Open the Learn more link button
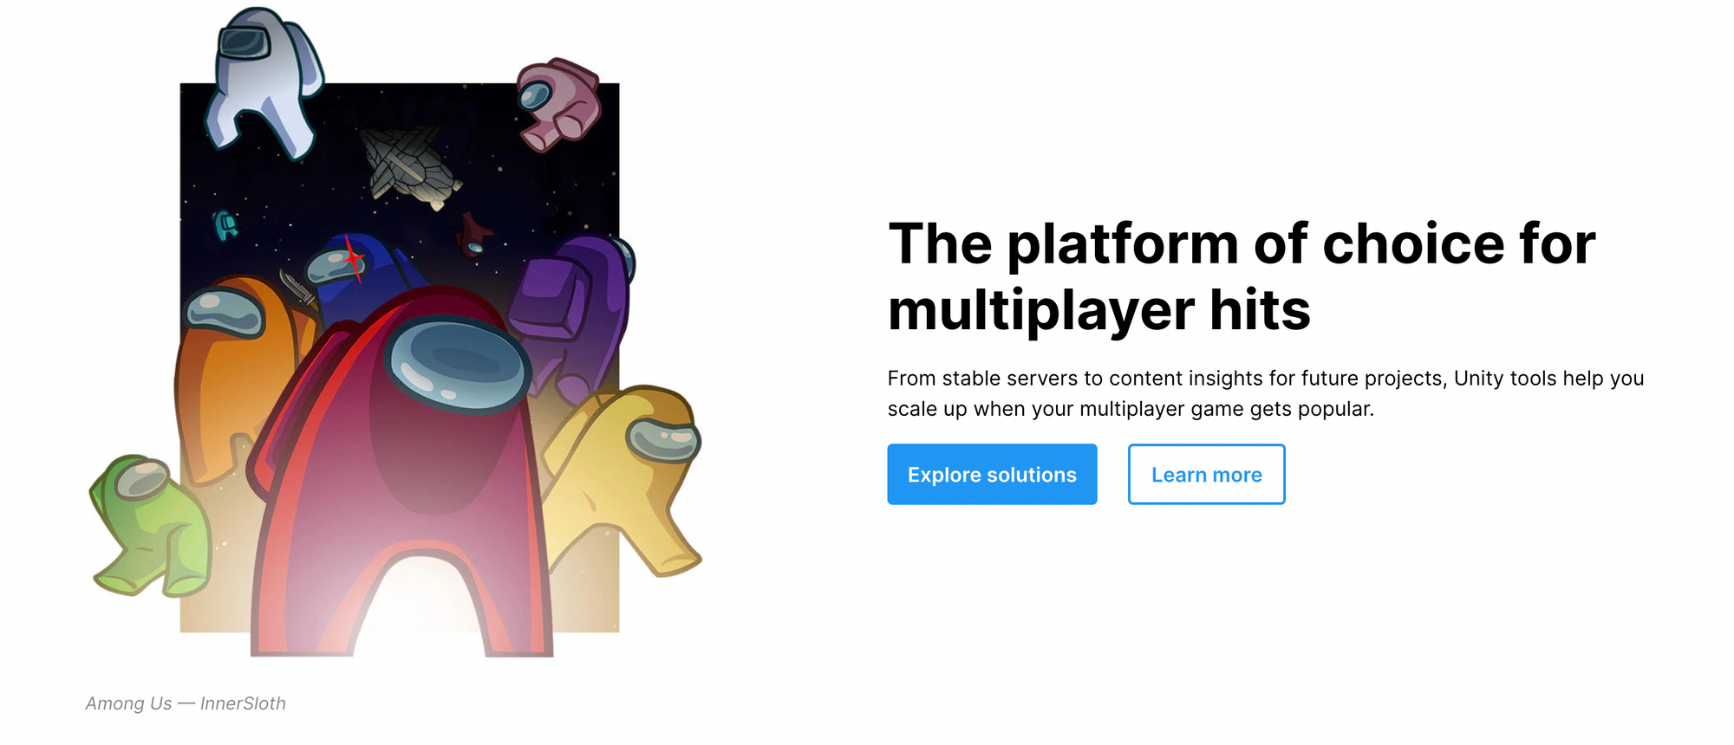 click(x=1206, y=474)
